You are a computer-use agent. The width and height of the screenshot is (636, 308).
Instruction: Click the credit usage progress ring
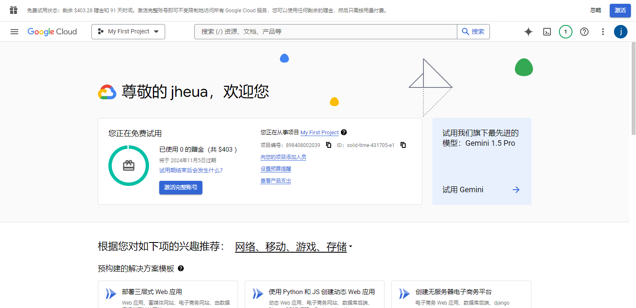tap(128, 165)
